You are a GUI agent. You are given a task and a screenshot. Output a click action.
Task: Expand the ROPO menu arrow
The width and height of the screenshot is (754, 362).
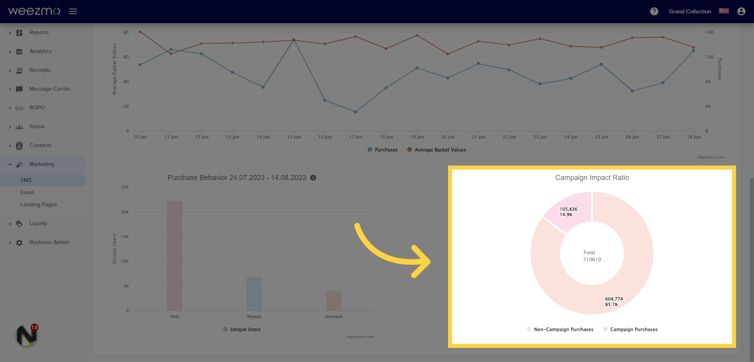(x=10, y=108)
